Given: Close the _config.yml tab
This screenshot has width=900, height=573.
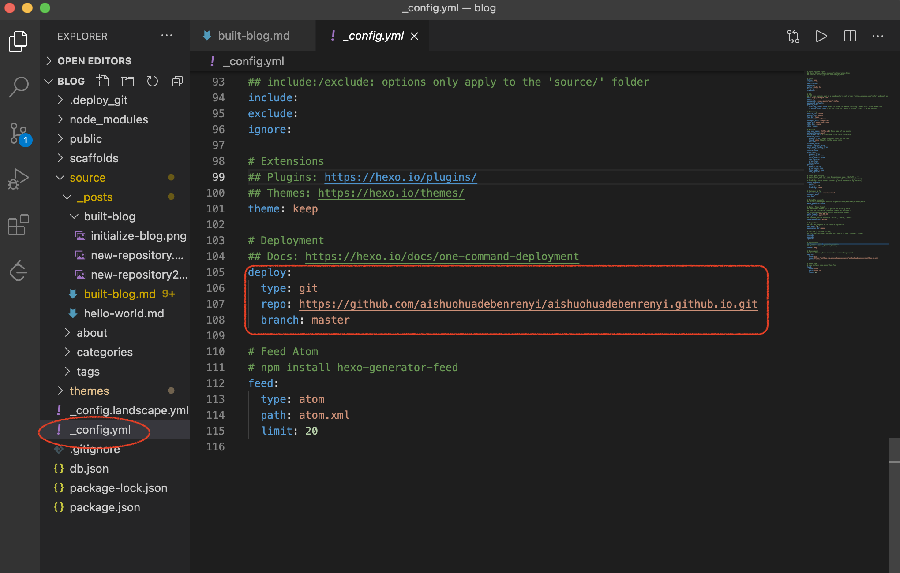Looking at the screenshot, I should point(414,36).
